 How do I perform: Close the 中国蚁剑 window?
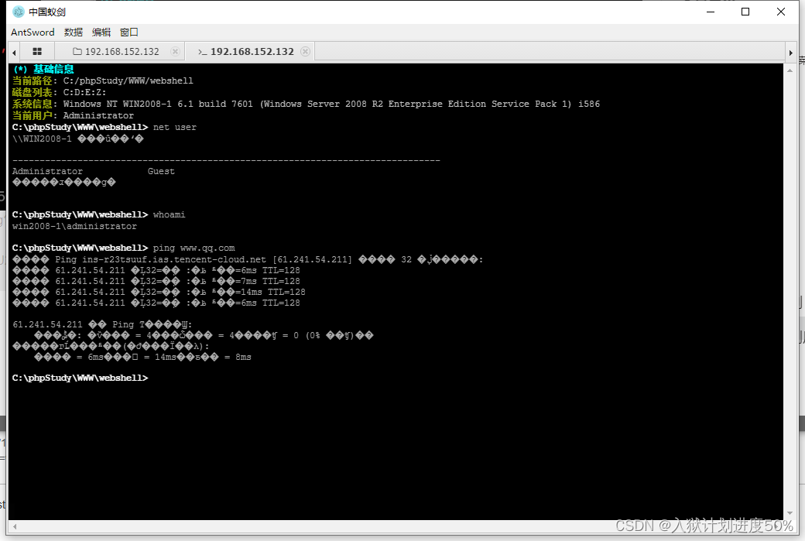(x=781, y=12)
